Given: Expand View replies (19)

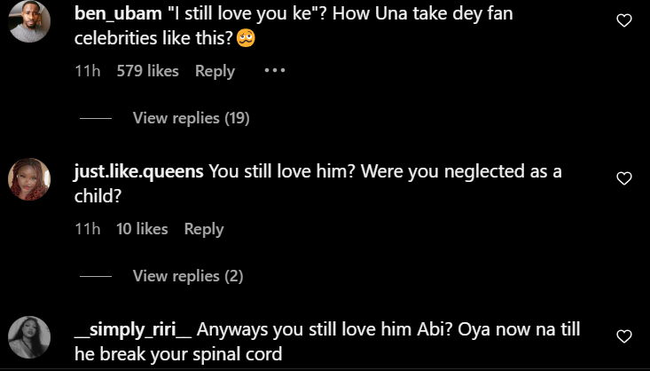Looking at the screenshot, I should [191, 118].
